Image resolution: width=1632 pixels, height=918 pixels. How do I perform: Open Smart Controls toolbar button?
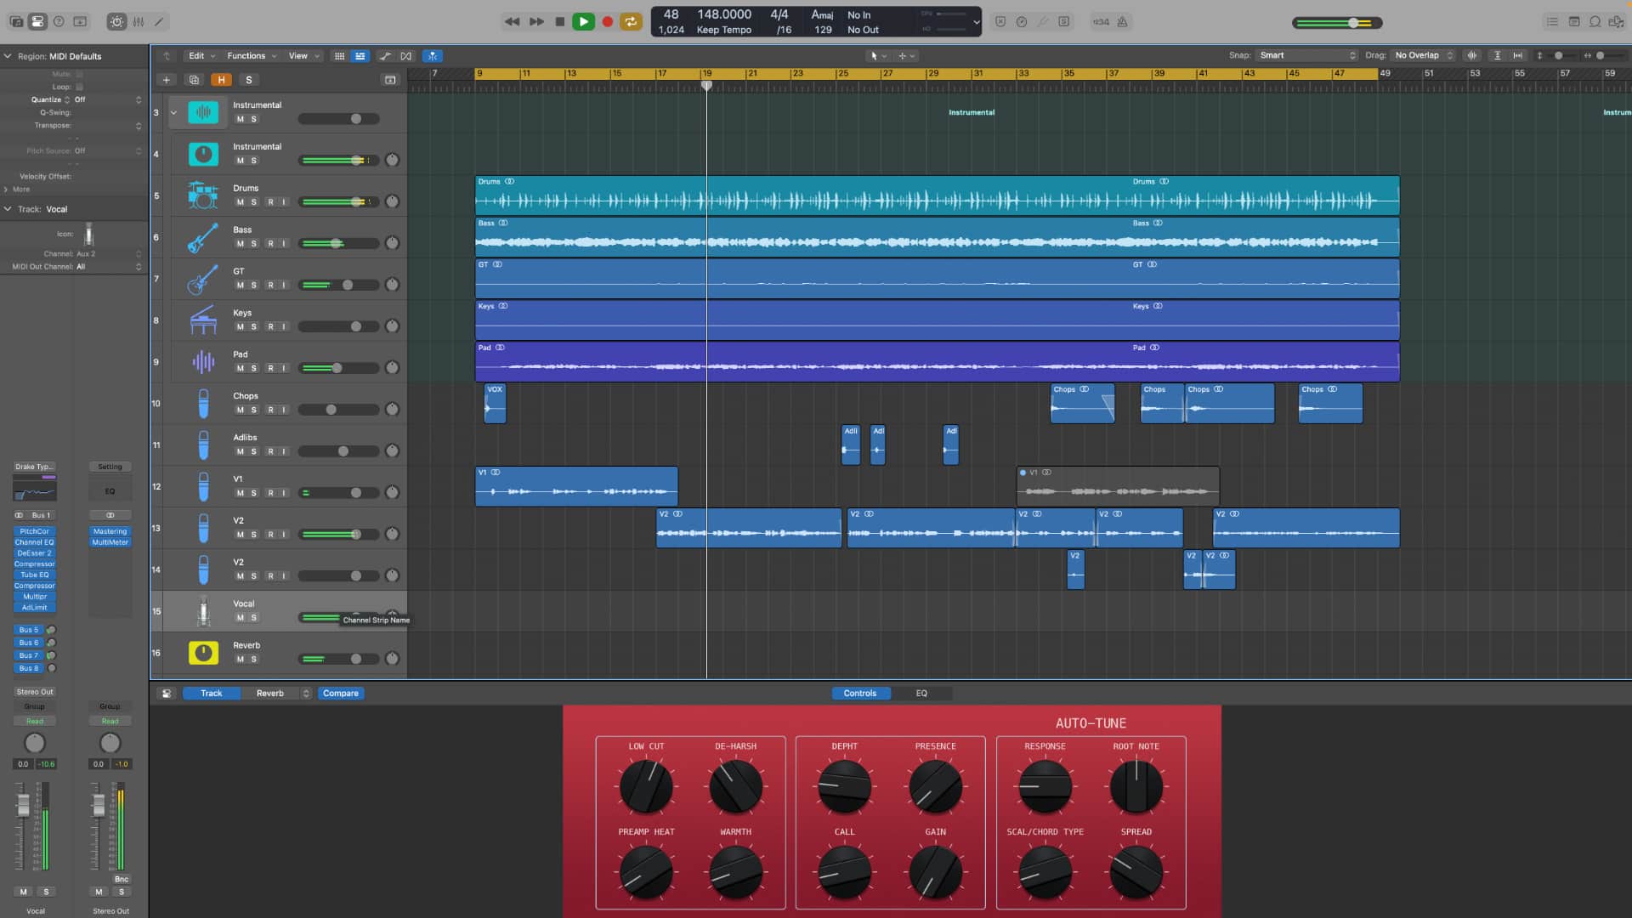(116, 22)
